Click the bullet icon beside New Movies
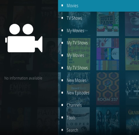This screenshot has height=135, width=139. coord(62,80)
